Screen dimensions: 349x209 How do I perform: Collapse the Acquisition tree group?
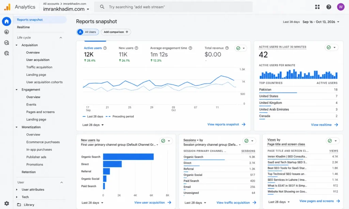16,45
